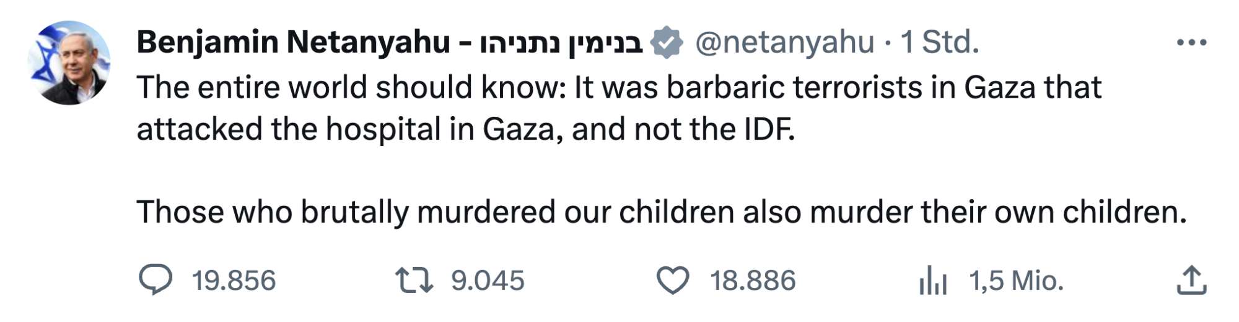Click the 1,5 Mio. views count

point(1016,281)
